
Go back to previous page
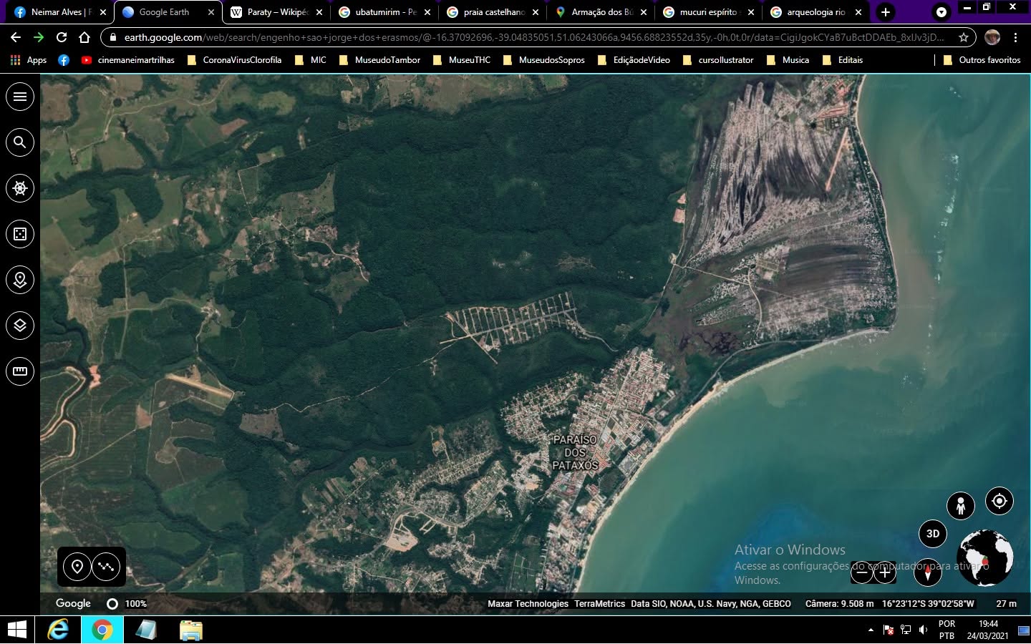16,37
